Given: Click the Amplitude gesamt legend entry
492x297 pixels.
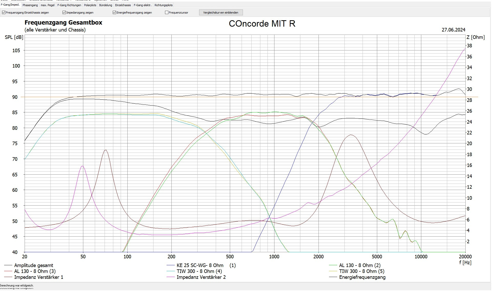Looking at the screenshot, I should 34,266.
